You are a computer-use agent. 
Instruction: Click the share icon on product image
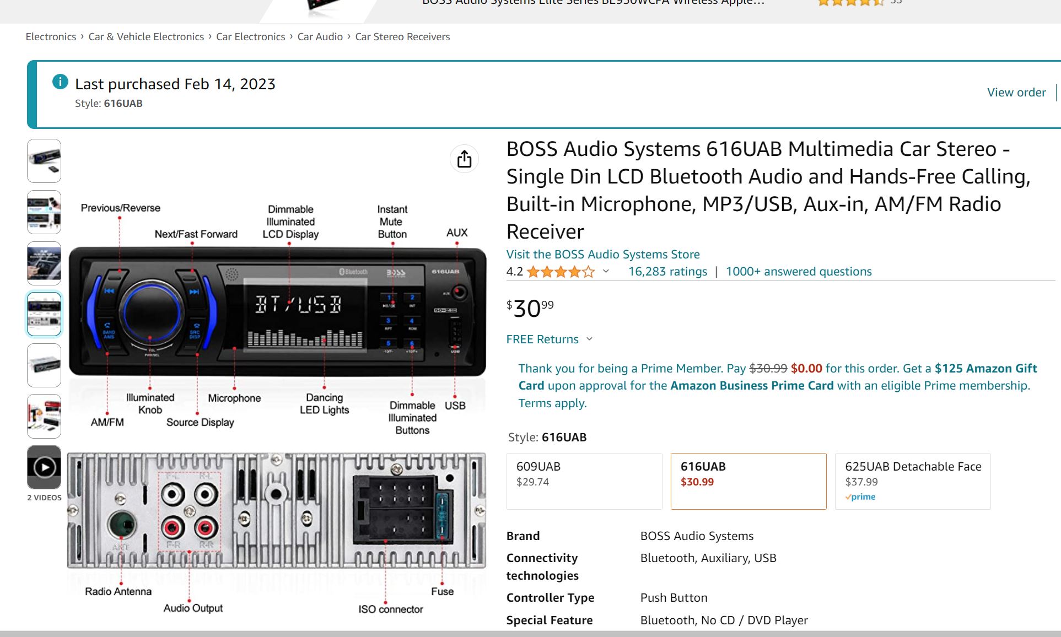(x=464, y=159)
